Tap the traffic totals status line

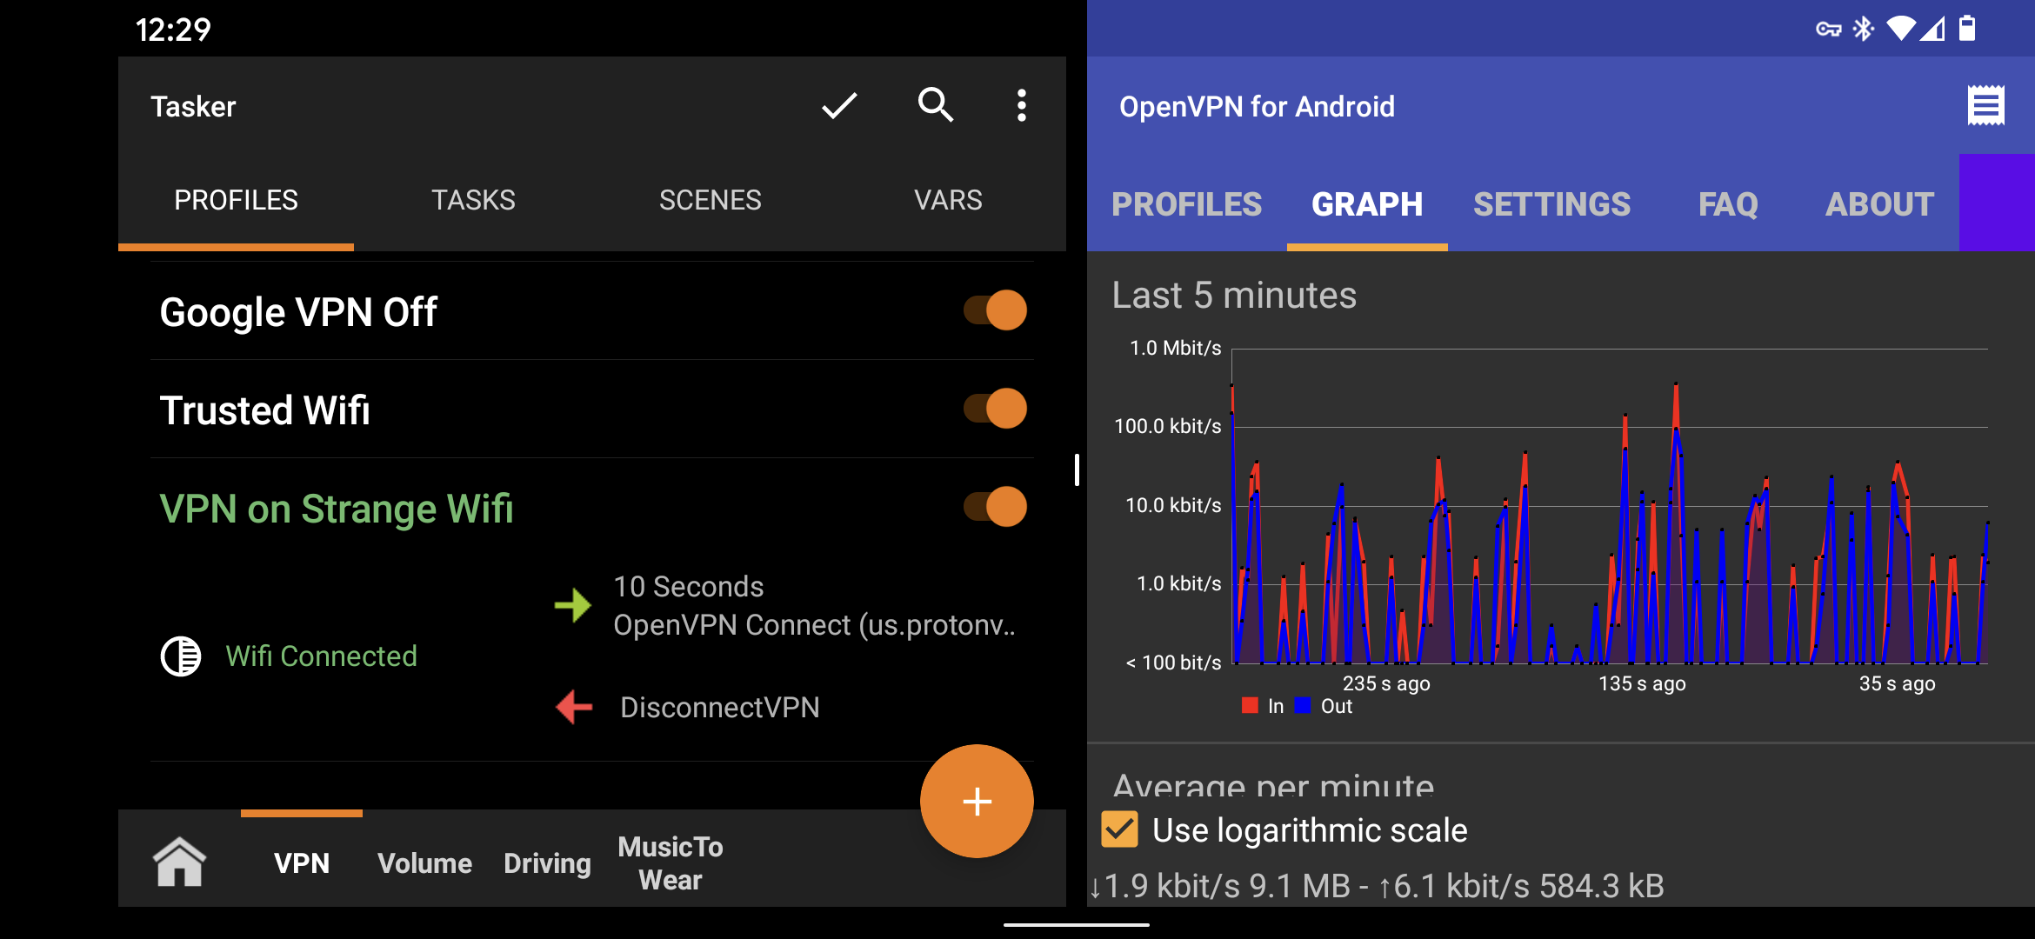1378,886
